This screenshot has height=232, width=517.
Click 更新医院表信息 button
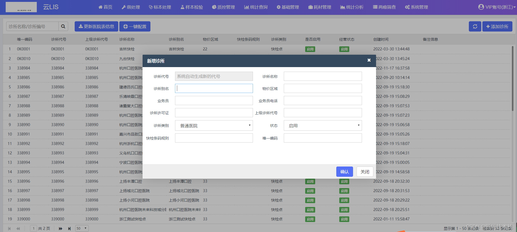(x=96, y=26)
